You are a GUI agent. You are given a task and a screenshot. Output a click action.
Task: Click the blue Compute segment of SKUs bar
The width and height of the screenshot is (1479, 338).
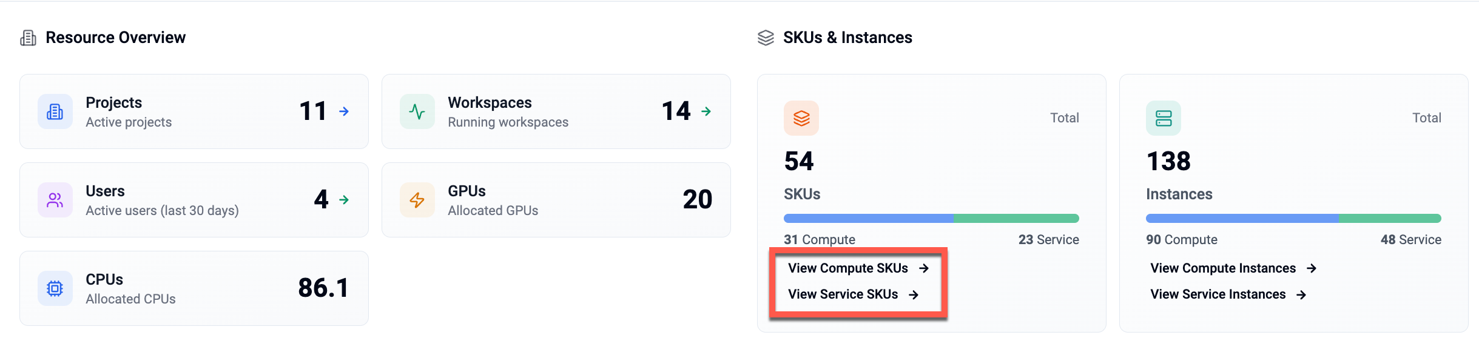pyautogui.click(x=868, y=219)
